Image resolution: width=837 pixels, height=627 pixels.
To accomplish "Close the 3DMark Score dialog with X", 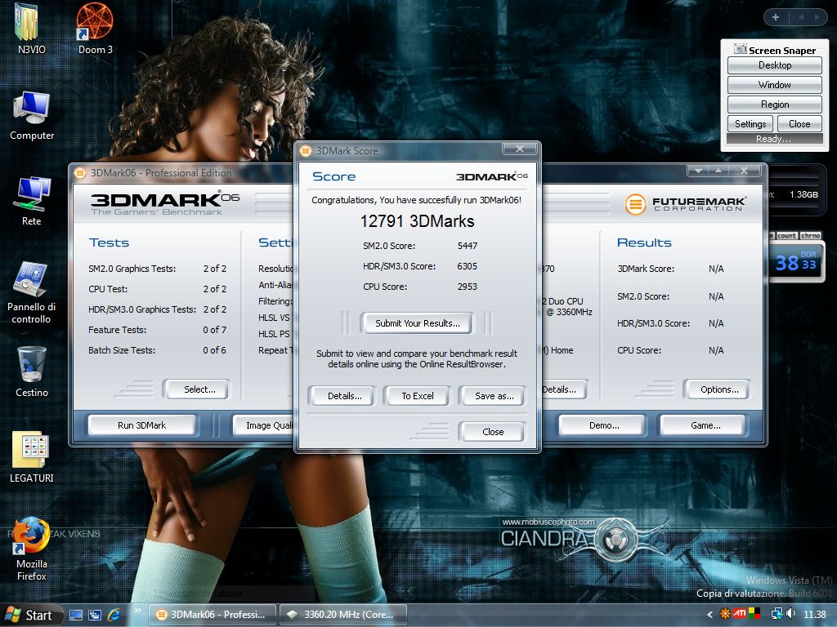I will tap(519, 149).
